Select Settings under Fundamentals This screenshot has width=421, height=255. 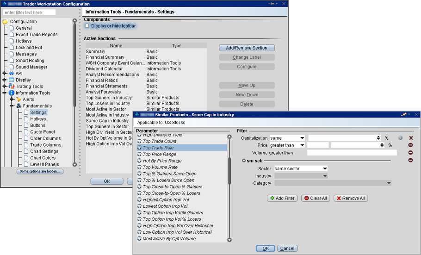(38, 112)
